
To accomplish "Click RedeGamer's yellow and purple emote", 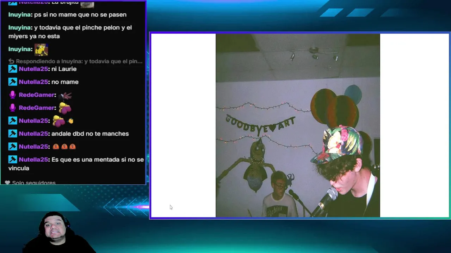I will coord(65,108).
